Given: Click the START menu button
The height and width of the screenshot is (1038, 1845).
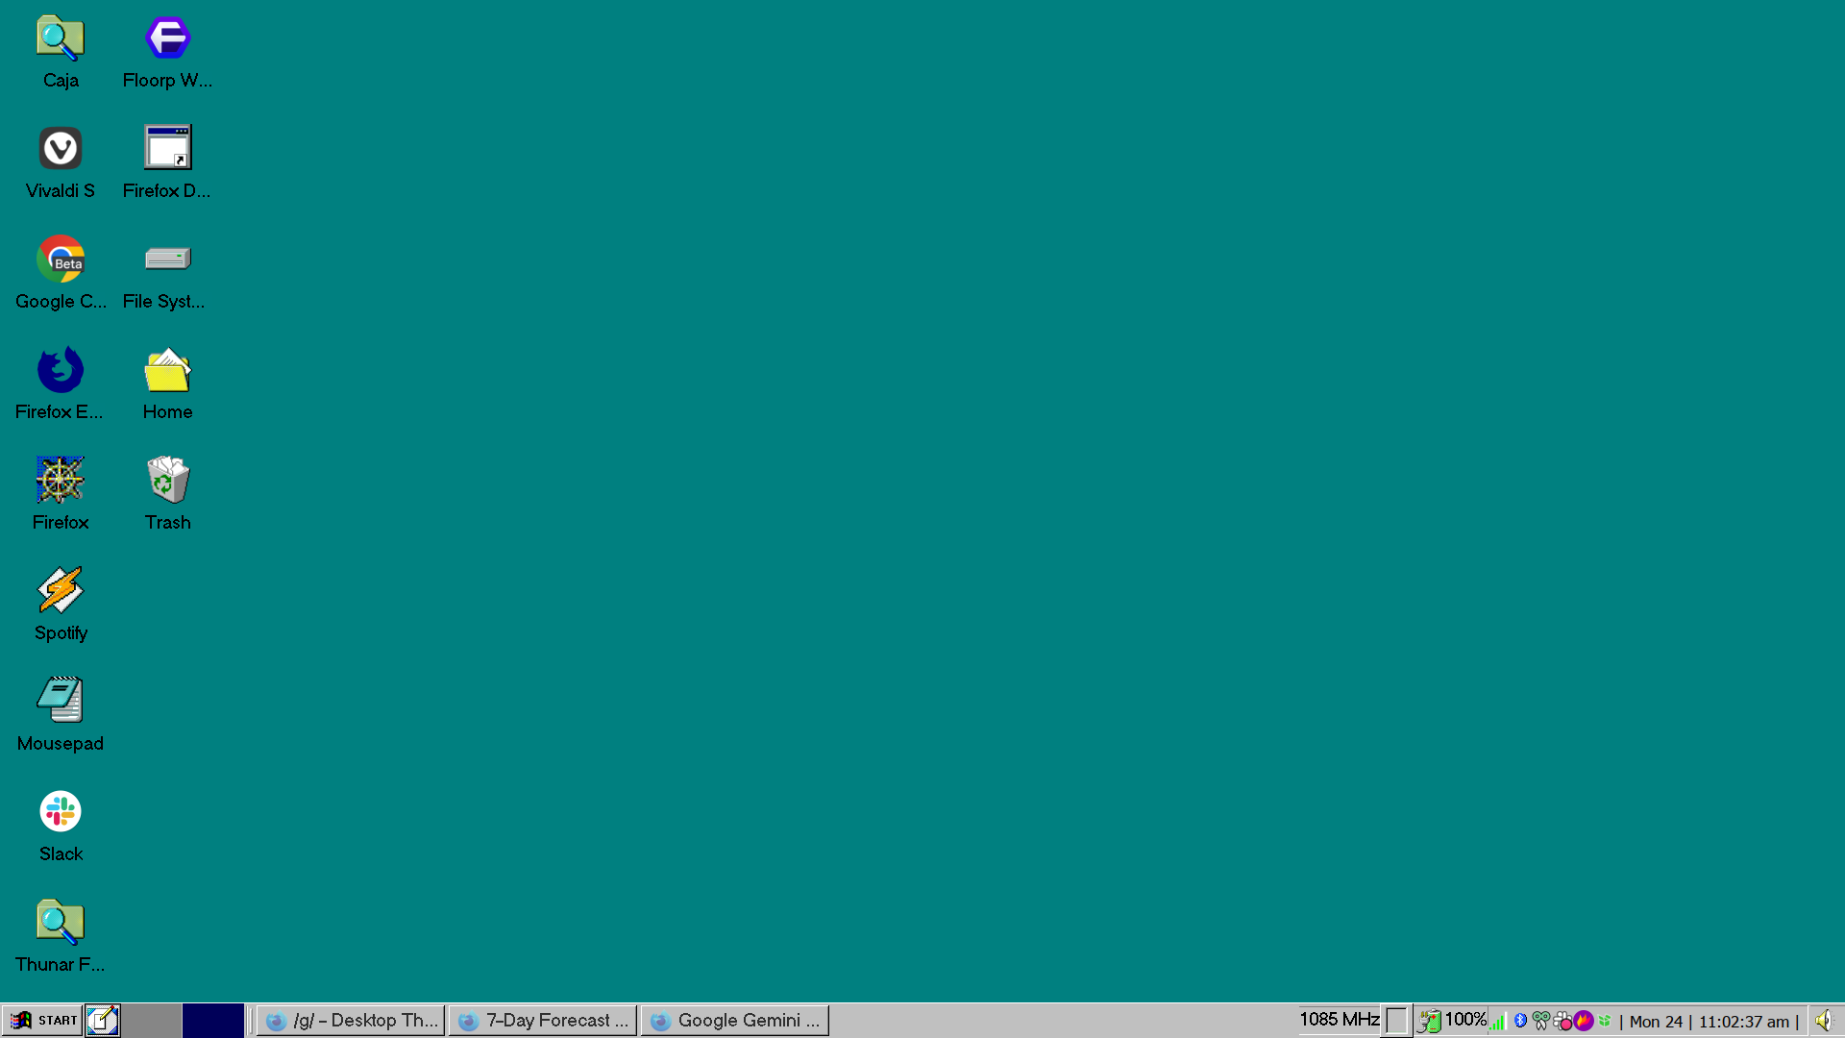Looking at the screenshot, I should pos(43,1021).
